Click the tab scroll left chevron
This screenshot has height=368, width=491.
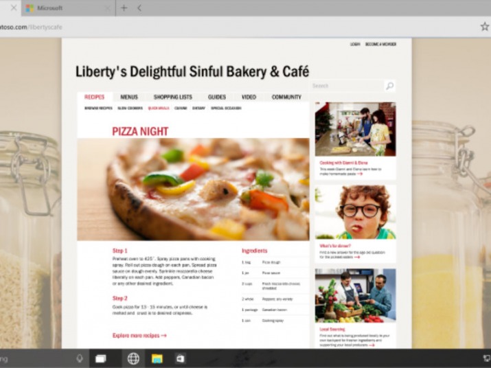[139, 8]
